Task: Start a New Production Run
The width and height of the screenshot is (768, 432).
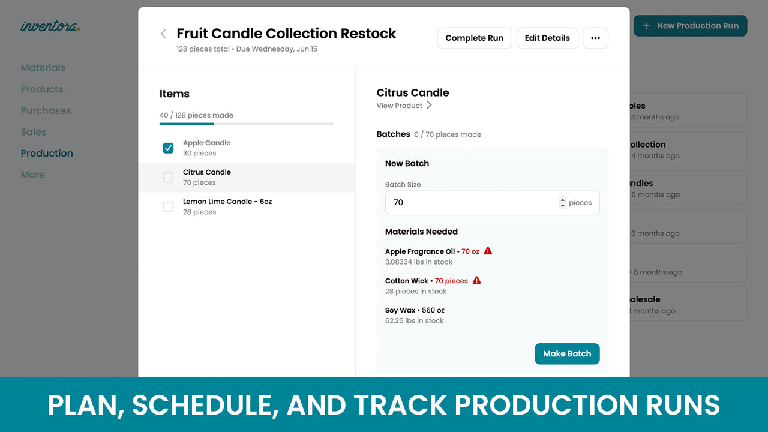Action: pos(690,26)
